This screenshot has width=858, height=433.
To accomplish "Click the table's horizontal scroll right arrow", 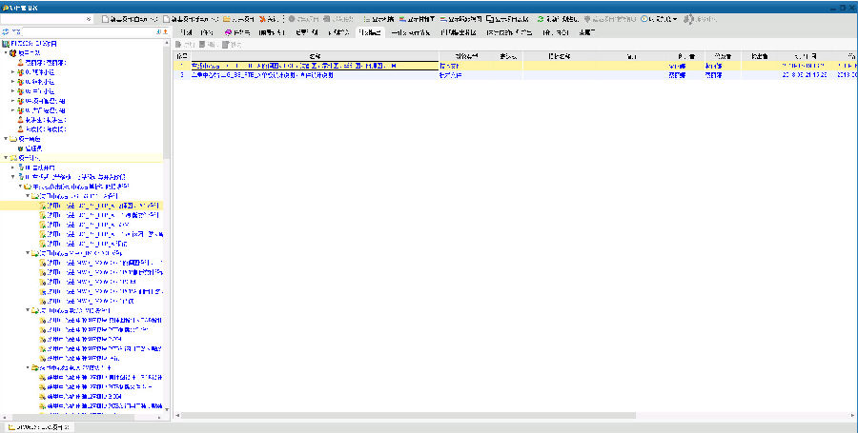I will click(x=853, y=416).
